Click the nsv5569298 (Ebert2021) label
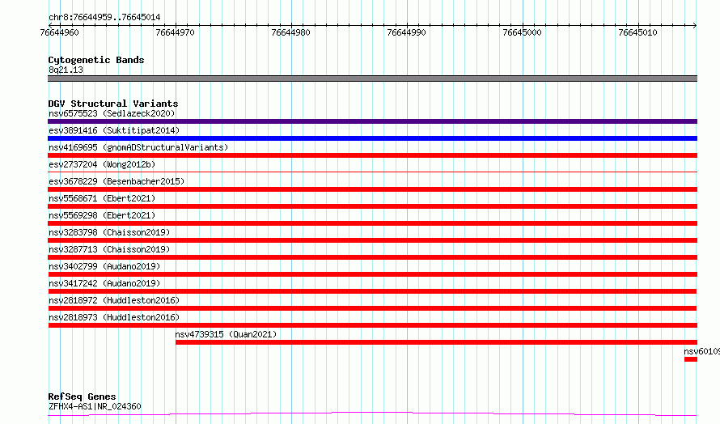 click(102, 215)
